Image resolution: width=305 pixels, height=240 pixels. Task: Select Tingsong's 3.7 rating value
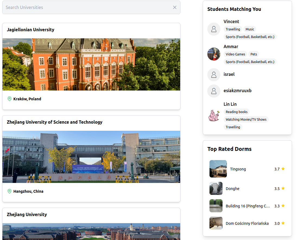coord(277,169)
